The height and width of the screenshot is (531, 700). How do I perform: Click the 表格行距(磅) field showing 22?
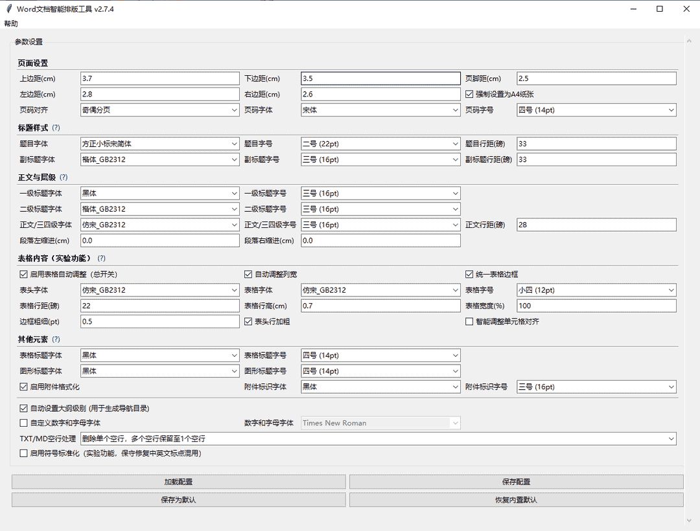pyautogui.click(x=160, y=306)
